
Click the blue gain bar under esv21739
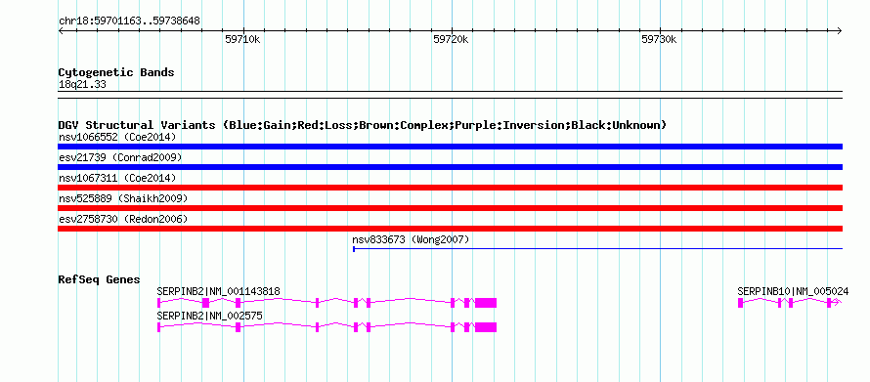[x=450, y=167]
